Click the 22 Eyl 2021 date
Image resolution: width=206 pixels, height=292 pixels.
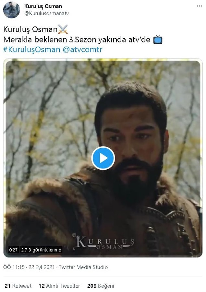pos(42,267)
